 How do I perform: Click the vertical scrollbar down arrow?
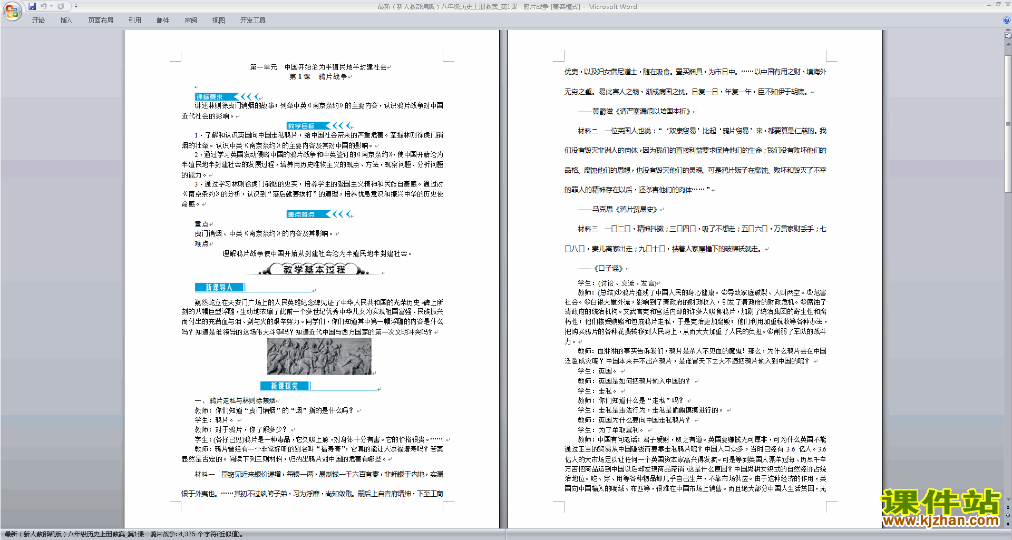pos(1008,499)
